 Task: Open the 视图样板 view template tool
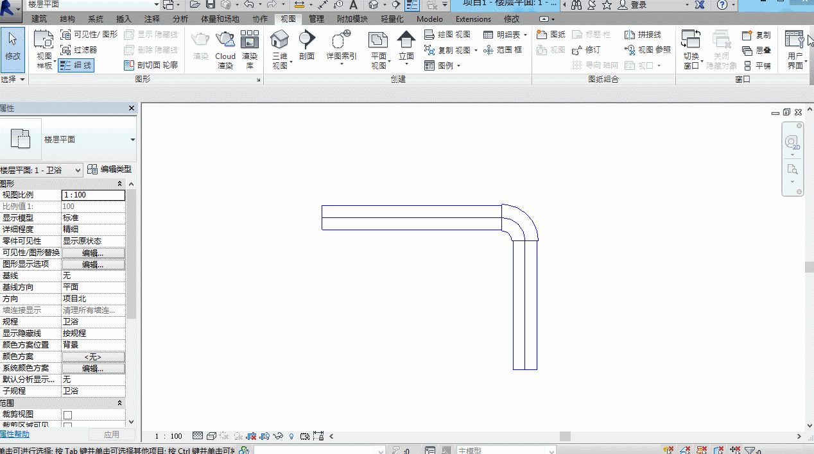[44, 49]
